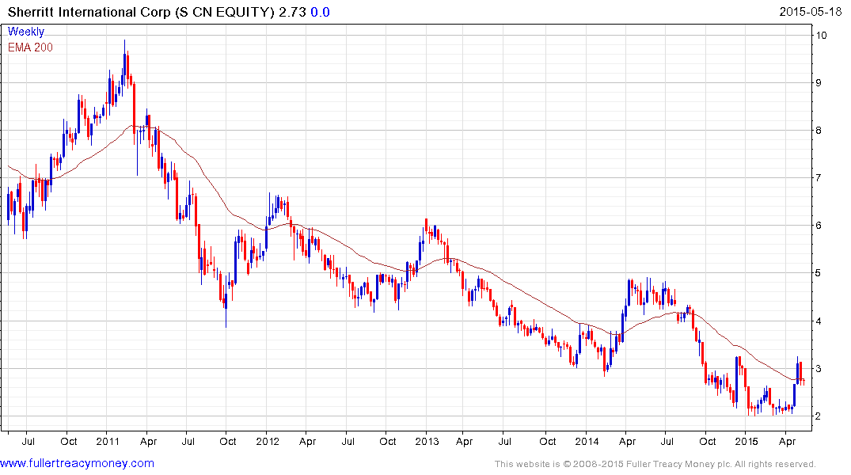Click the y-axis label 3
Screen dimensions: 851x475
(x=819, y=369)
